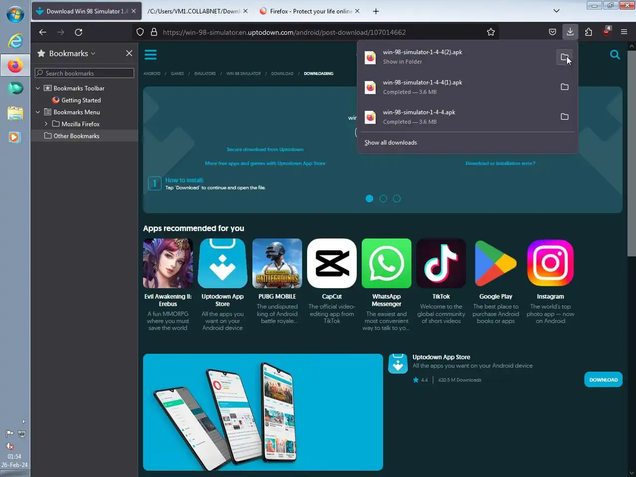The height and width of the screenshot is (477, 636).
Task: Close the C:/Users/VM1.COLLABNET tab
Action: point(245,11)
